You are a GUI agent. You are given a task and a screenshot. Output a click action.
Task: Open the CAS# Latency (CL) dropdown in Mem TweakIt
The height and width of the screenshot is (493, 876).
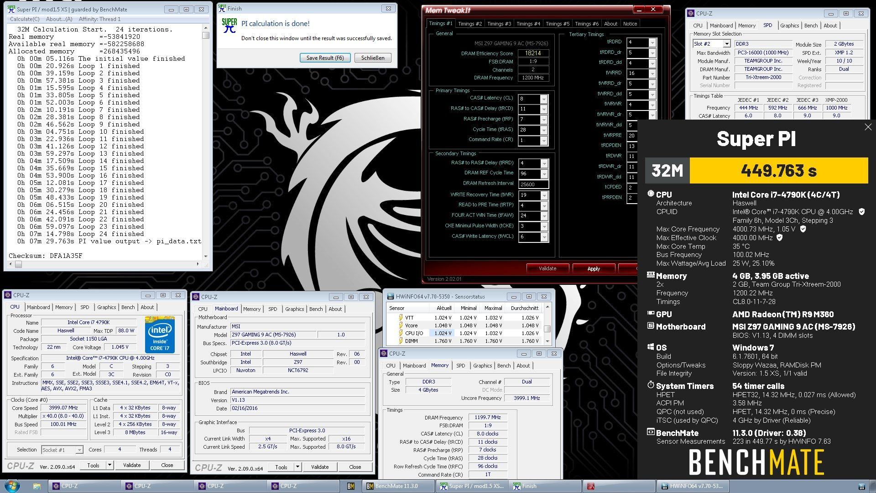click(x=543, y=99)
